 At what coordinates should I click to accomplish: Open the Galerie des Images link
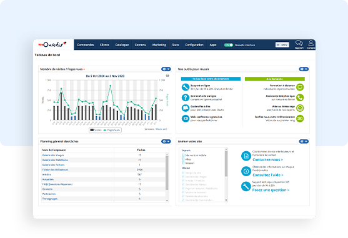[53, 155]
